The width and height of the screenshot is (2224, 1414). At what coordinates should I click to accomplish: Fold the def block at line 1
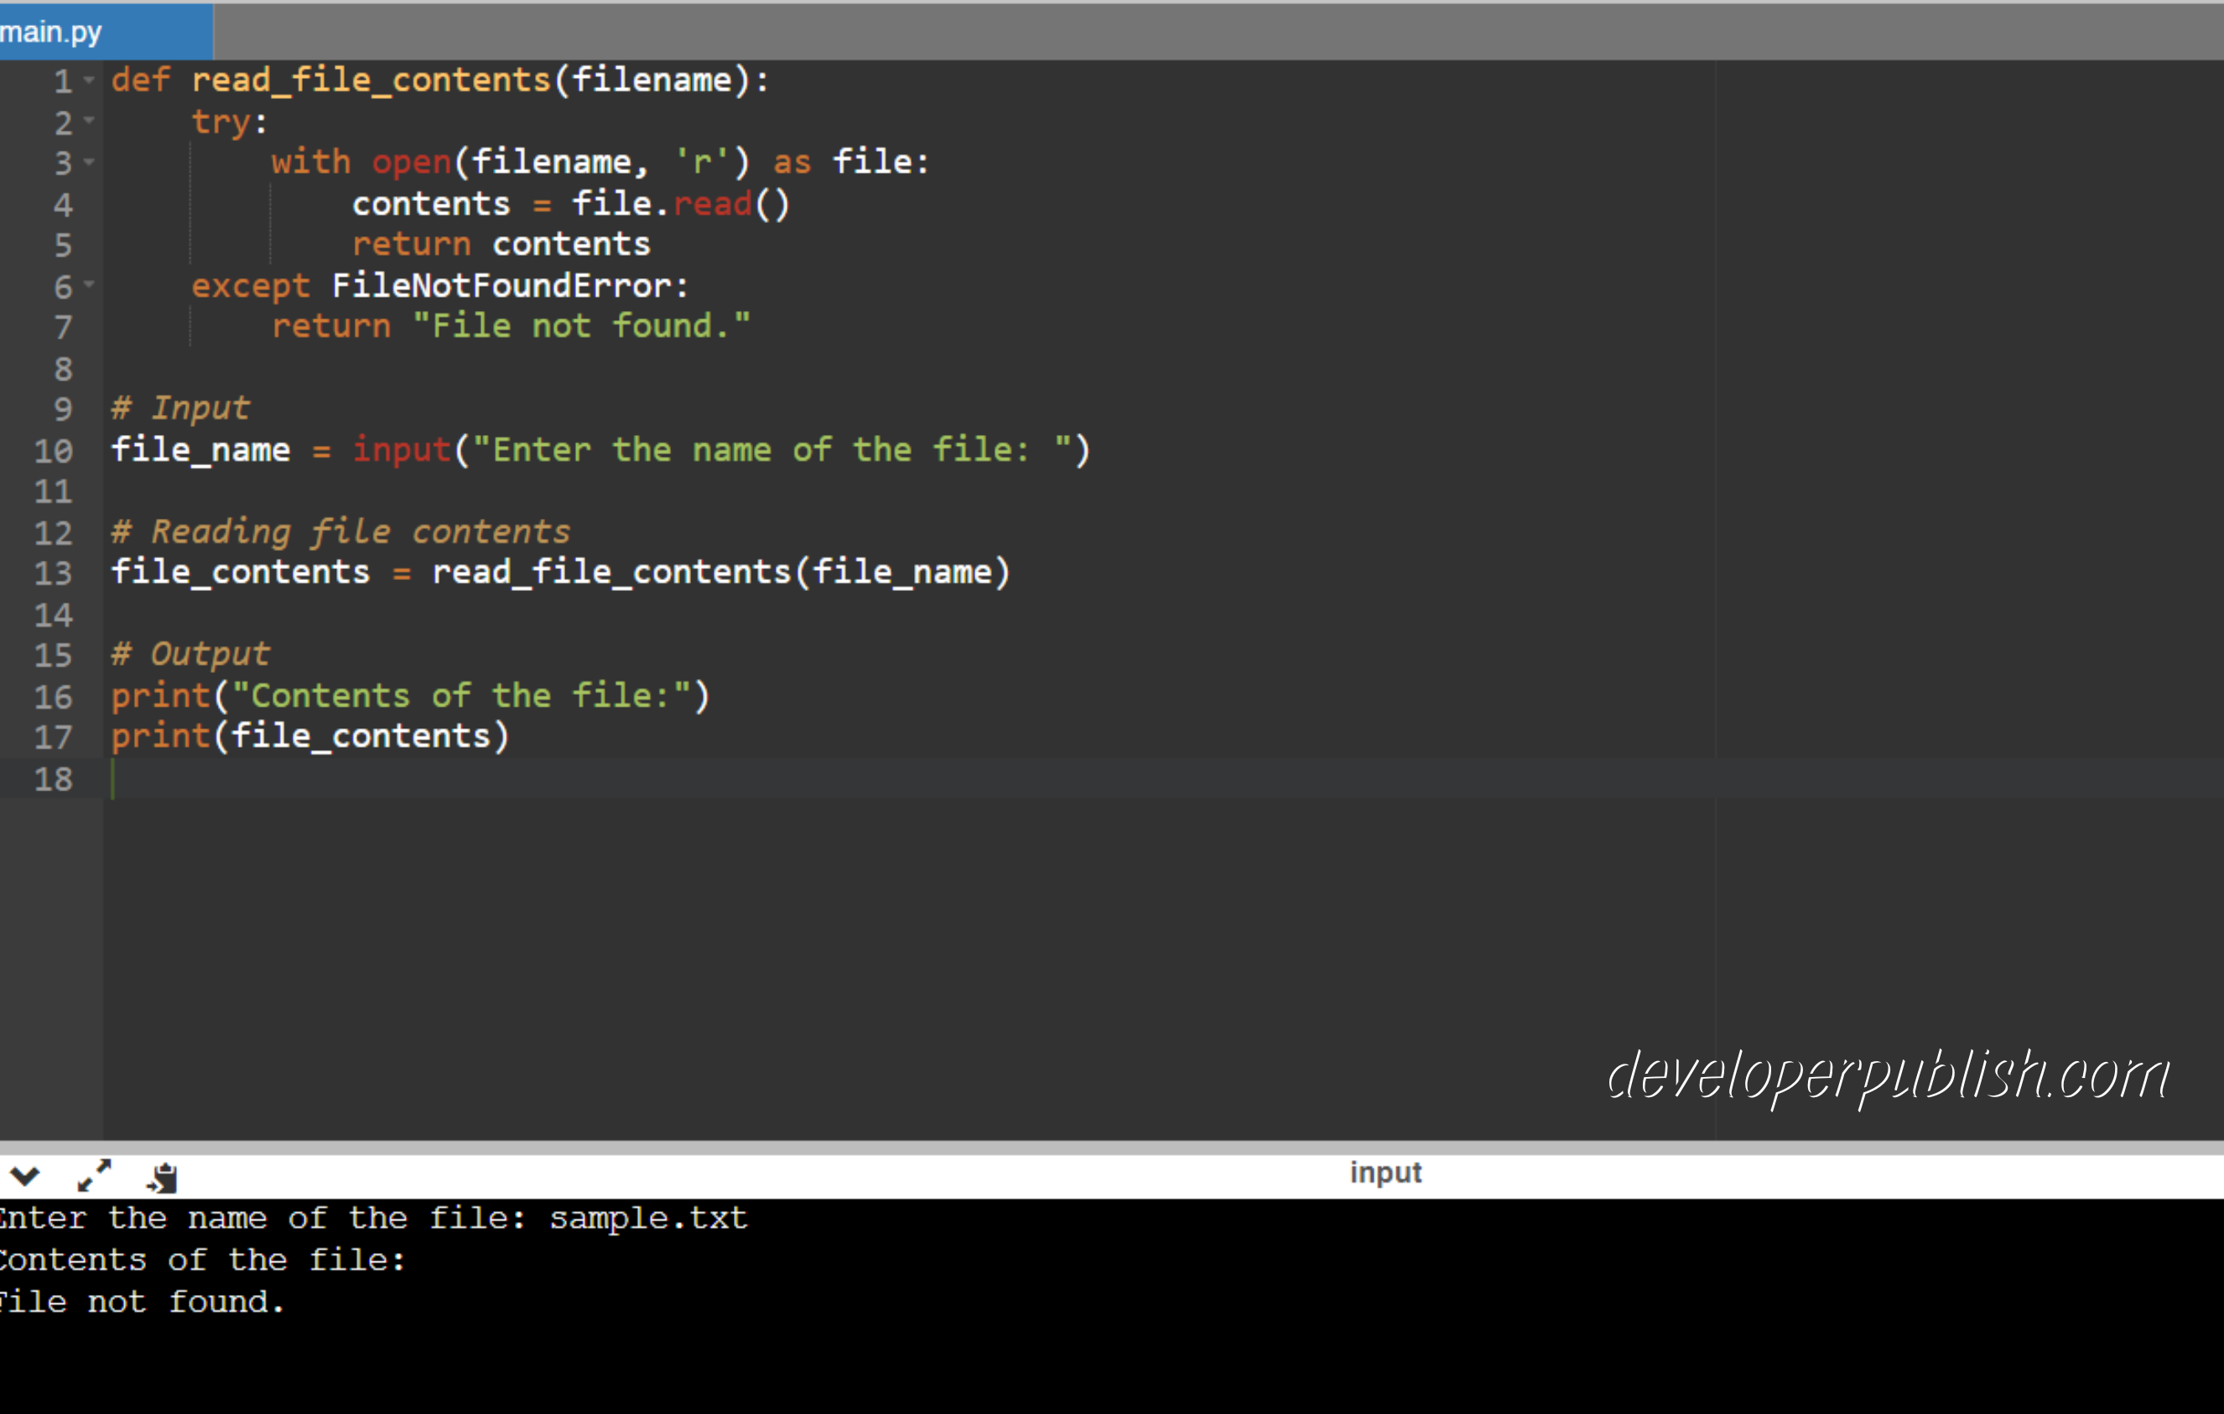[89, 80]
